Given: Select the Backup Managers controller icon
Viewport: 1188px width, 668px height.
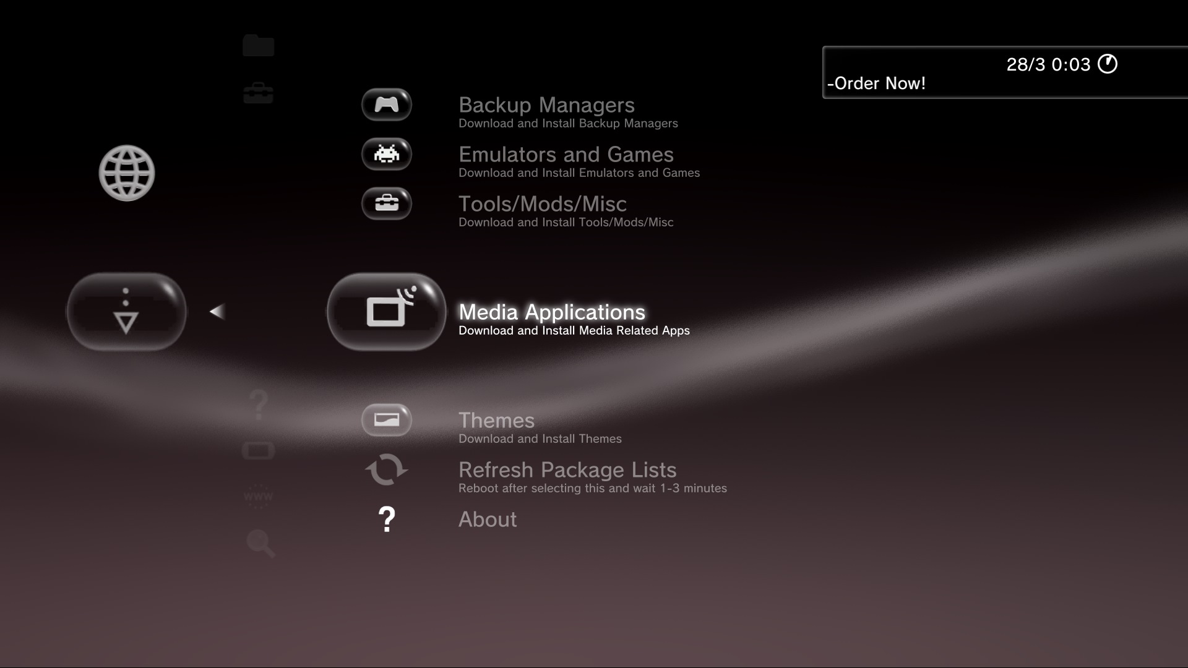Looking at the screenshot, I should click(385, 105).
